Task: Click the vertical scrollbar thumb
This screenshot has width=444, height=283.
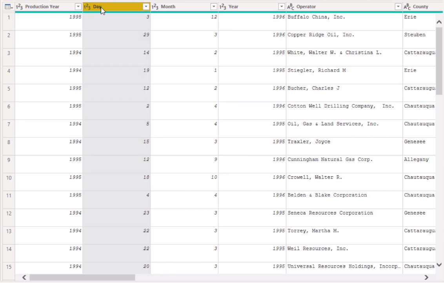Action: (439, 61)
